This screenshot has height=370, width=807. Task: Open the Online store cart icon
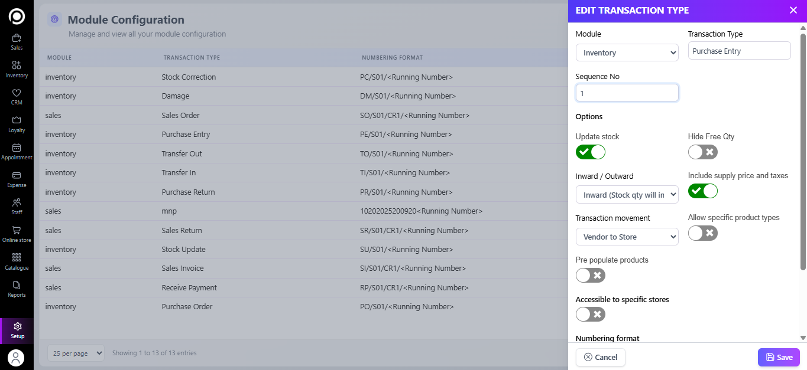(17, 231)
